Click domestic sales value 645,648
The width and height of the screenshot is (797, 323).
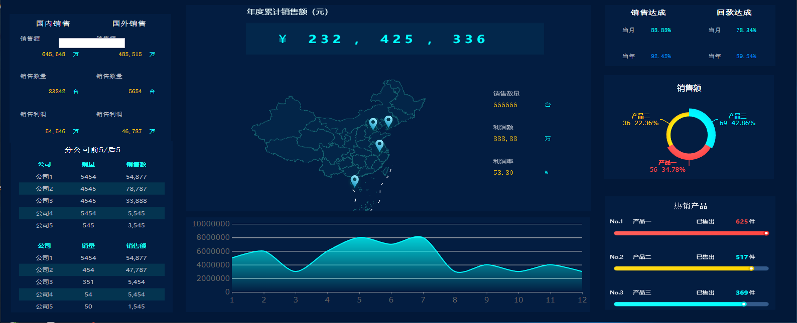point(54,54)
